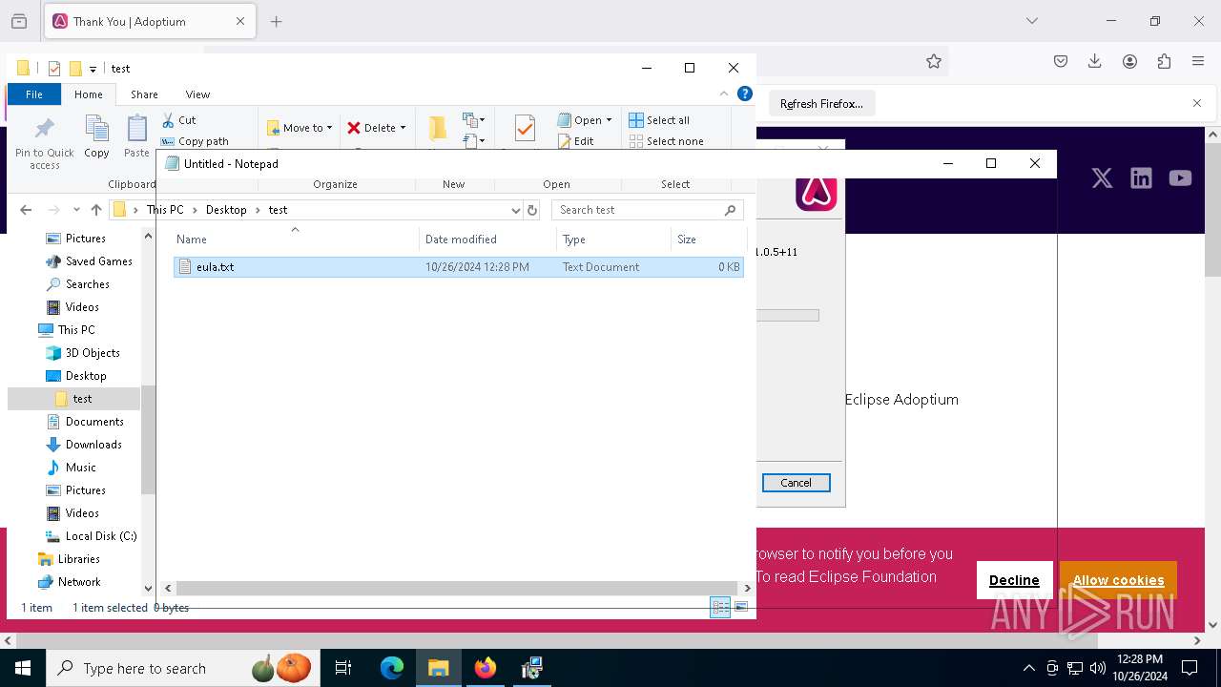Show hidden system tray icons

tap(1028, 668)
